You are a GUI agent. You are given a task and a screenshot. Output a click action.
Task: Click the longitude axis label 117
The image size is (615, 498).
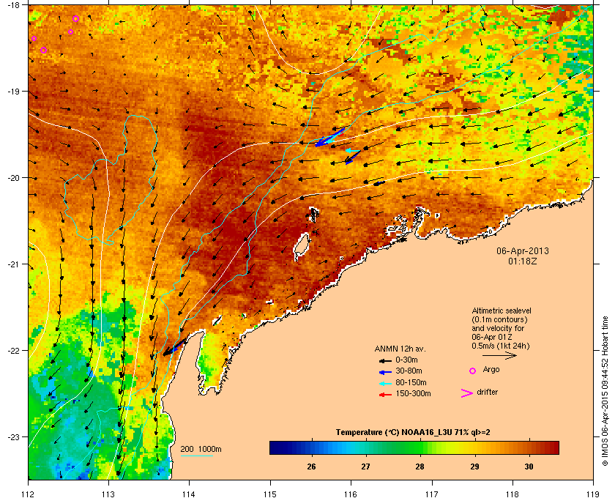pyautogui.click(x=432, y=494)
